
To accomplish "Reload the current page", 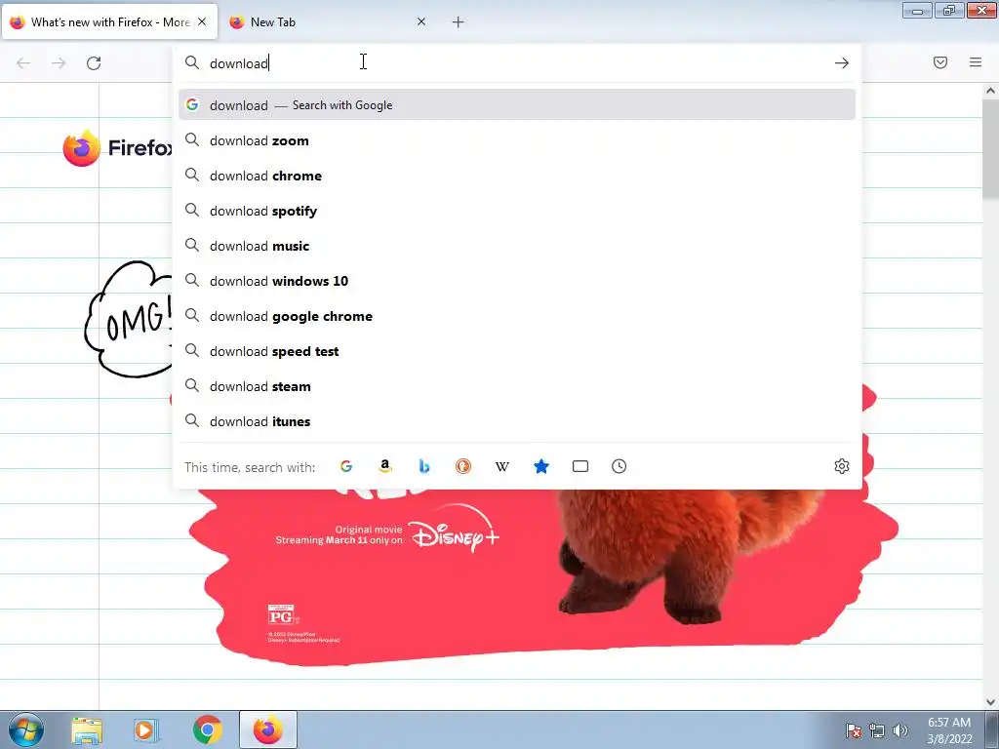I will (x=94, y=63).
